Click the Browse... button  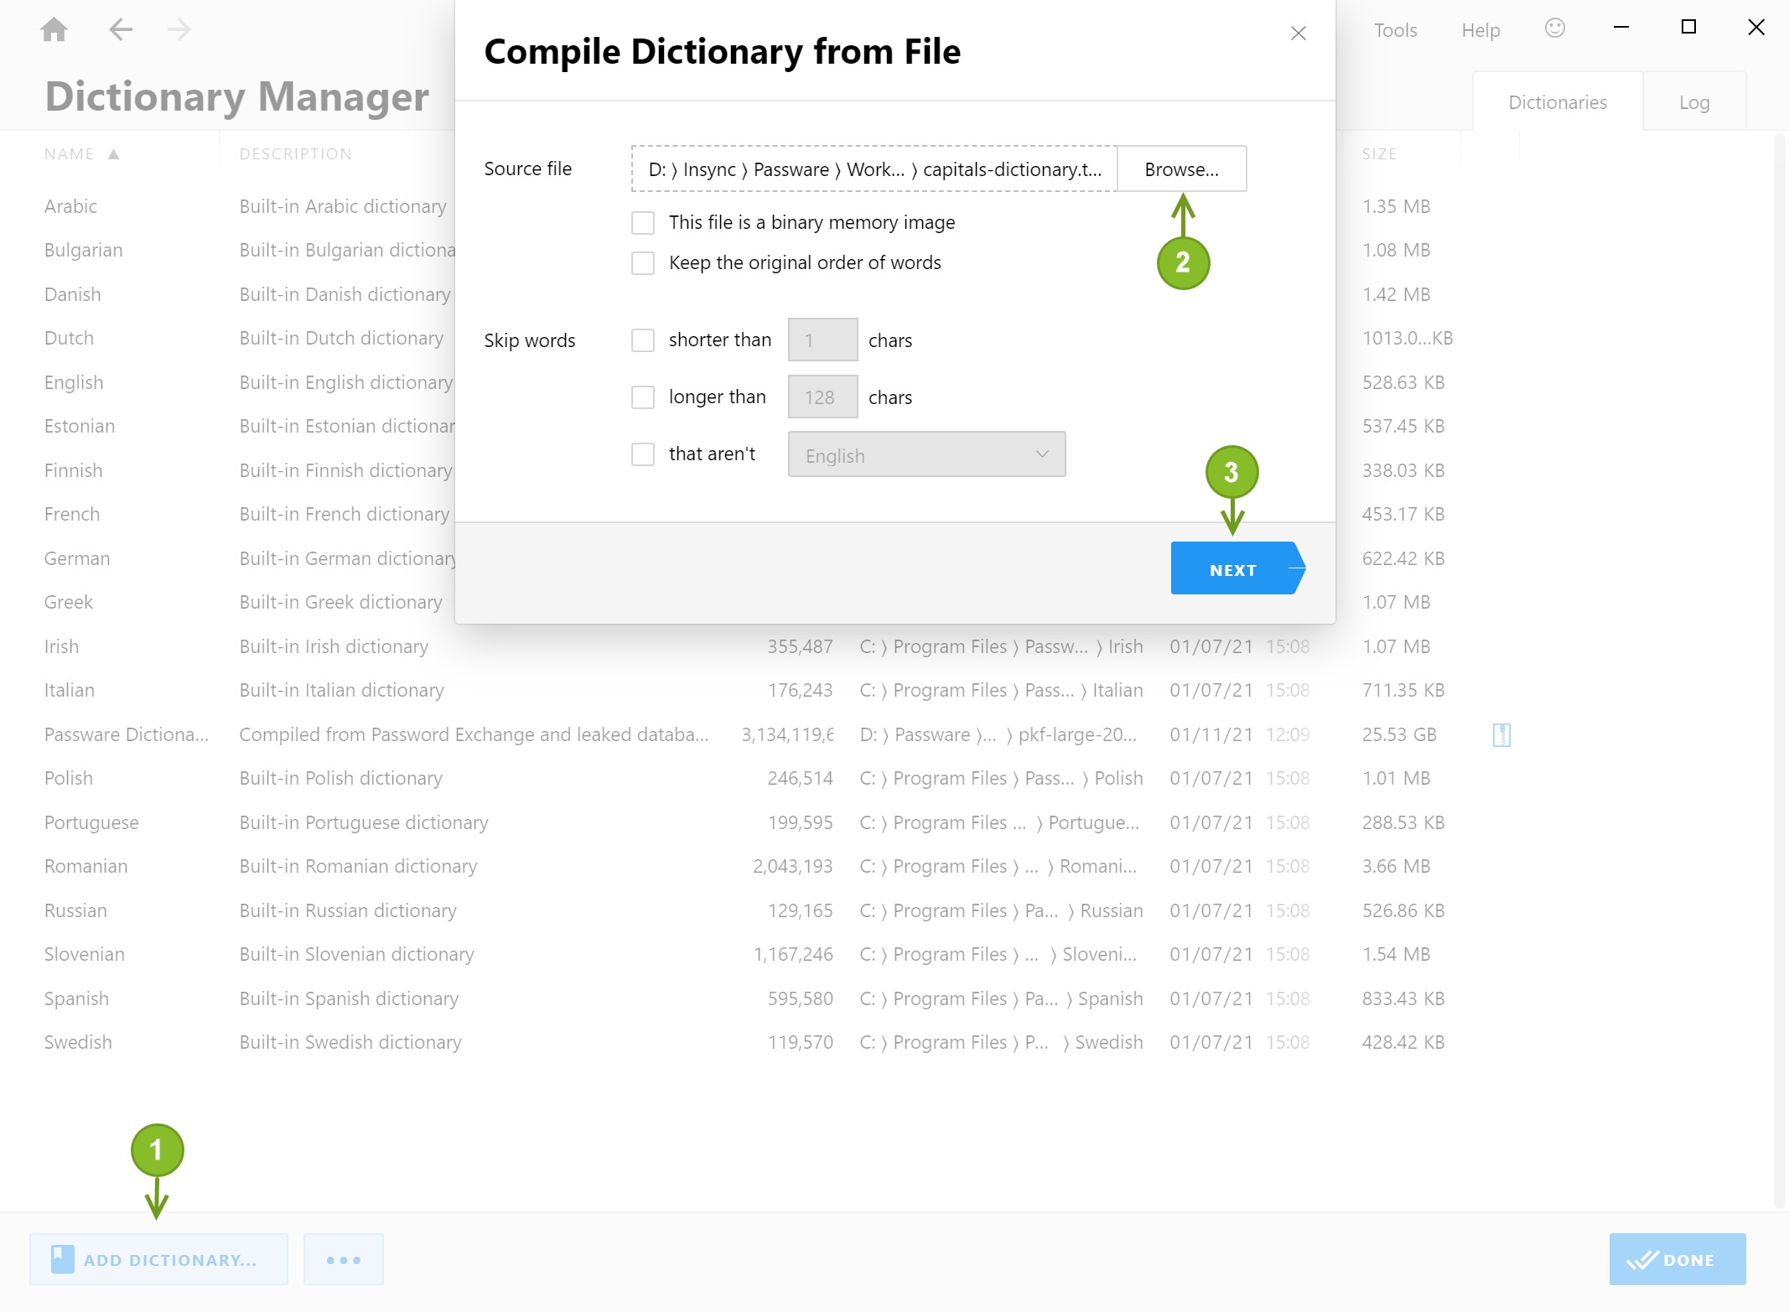pos(1182,169)
